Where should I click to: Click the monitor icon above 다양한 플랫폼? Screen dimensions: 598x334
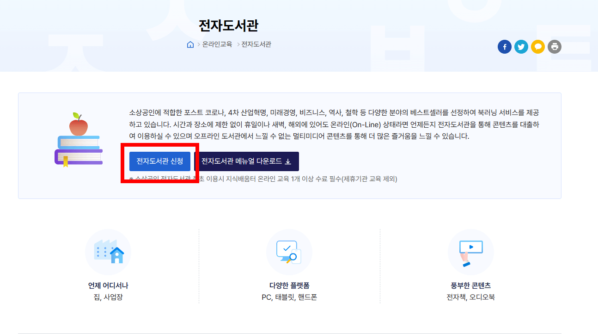289,252
